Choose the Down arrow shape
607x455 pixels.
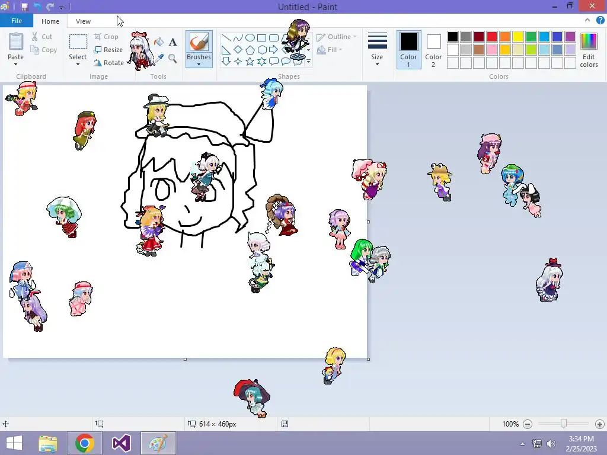click(226, 61)
